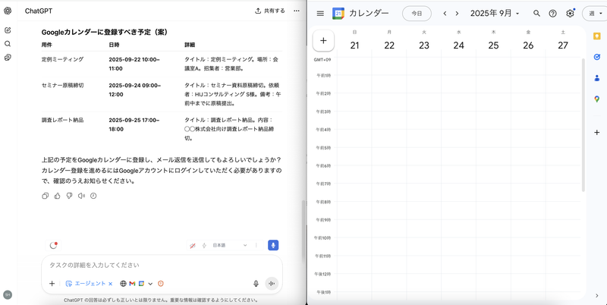The height and width of the screenshot is (305, 607).
Task: Play the response with read aloud
Action: (81, 196)
